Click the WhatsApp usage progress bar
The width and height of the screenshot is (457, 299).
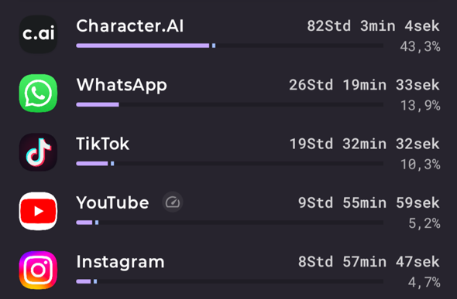pos(230,104)
